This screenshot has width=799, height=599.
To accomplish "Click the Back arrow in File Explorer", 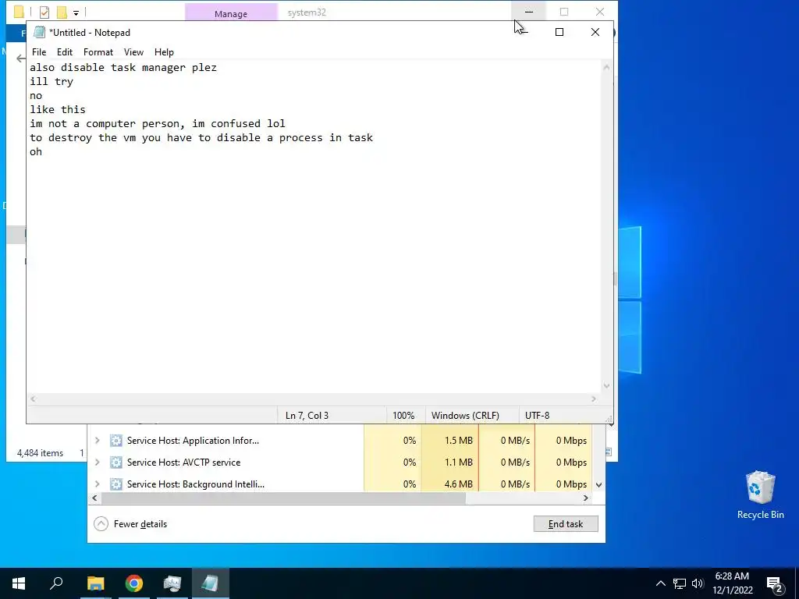I will tap(21, 58).
